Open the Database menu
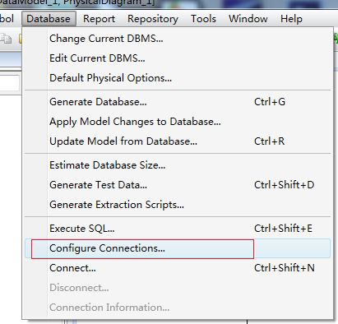 click(x=49, y=19)
